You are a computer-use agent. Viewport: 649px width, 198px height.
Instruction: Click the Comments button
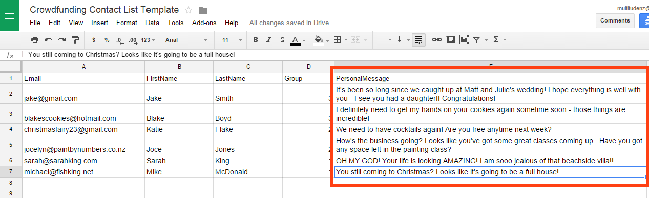(615, 20)
